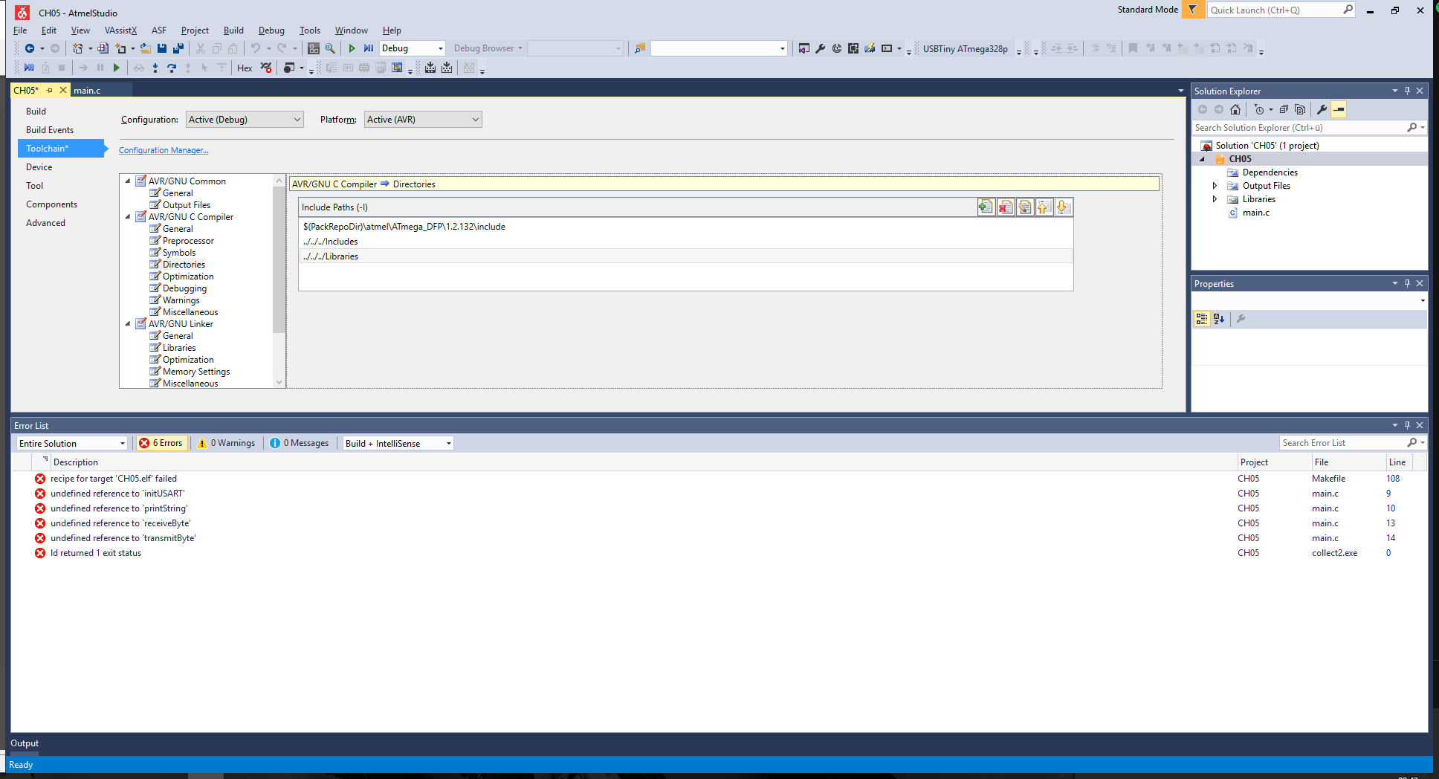
Task: Click the Open File toolbar icon
Action: coord(146,48)
